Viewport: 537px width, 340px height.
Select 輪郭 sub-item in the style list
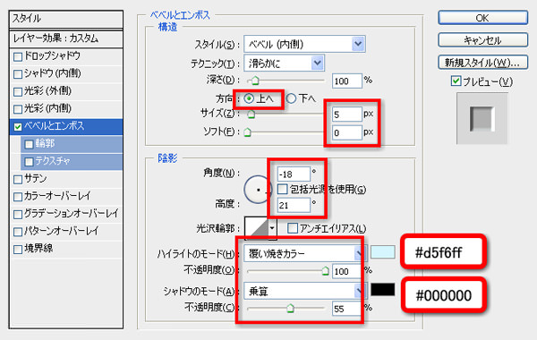tap(72, 144)
